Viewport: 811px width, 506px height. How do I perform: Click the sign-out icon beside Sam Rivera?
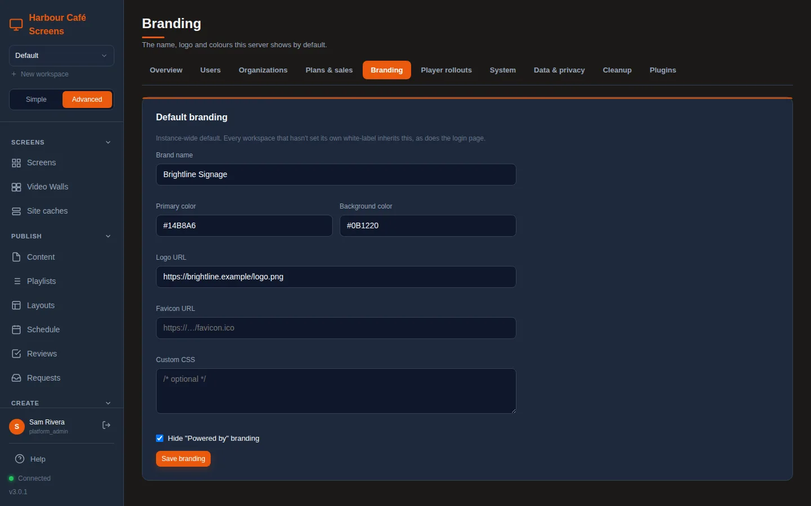coord(106,425)
